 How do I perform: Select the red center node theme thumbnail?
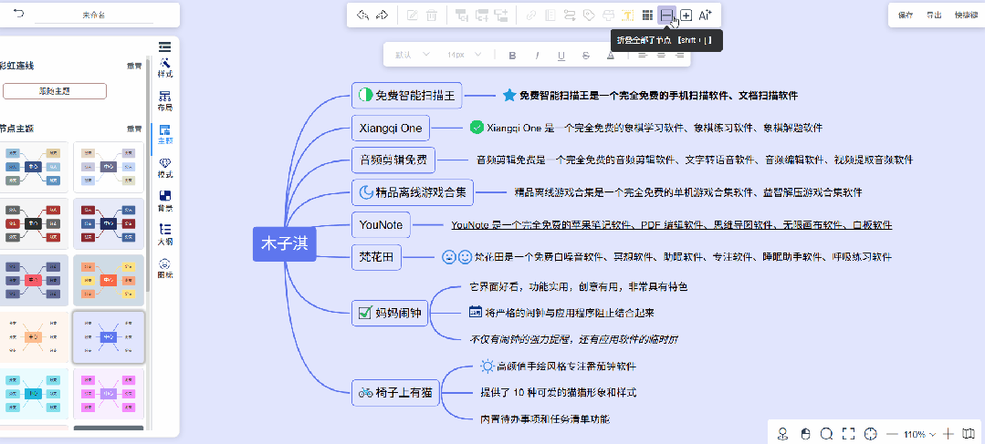(x=33, y=280)
